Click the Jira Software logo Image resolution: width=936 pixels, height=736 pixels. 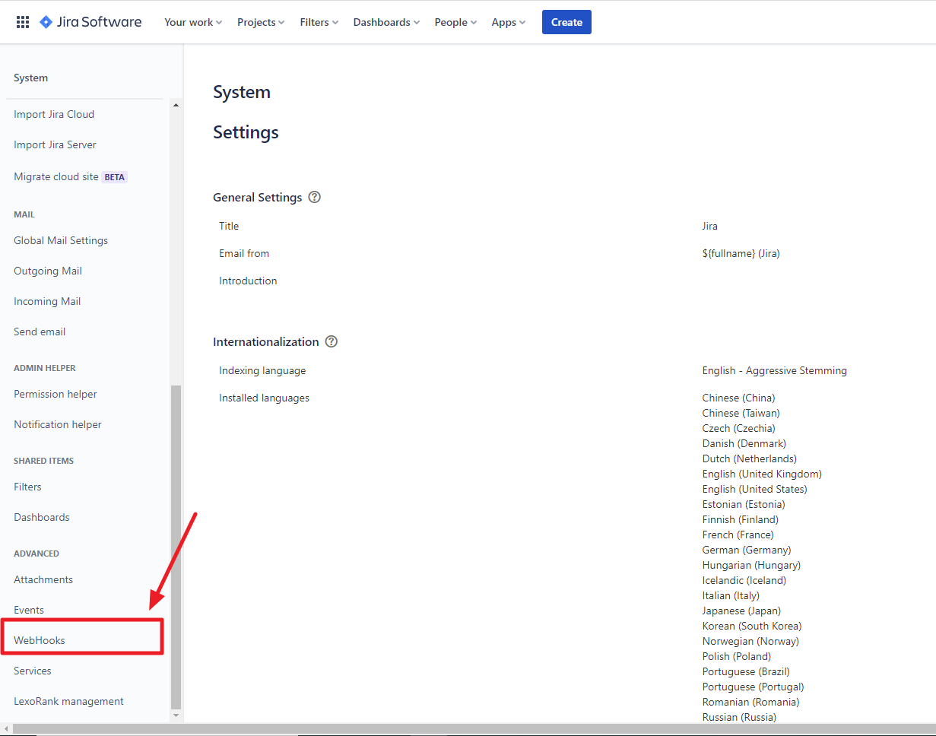coord(90,22)
